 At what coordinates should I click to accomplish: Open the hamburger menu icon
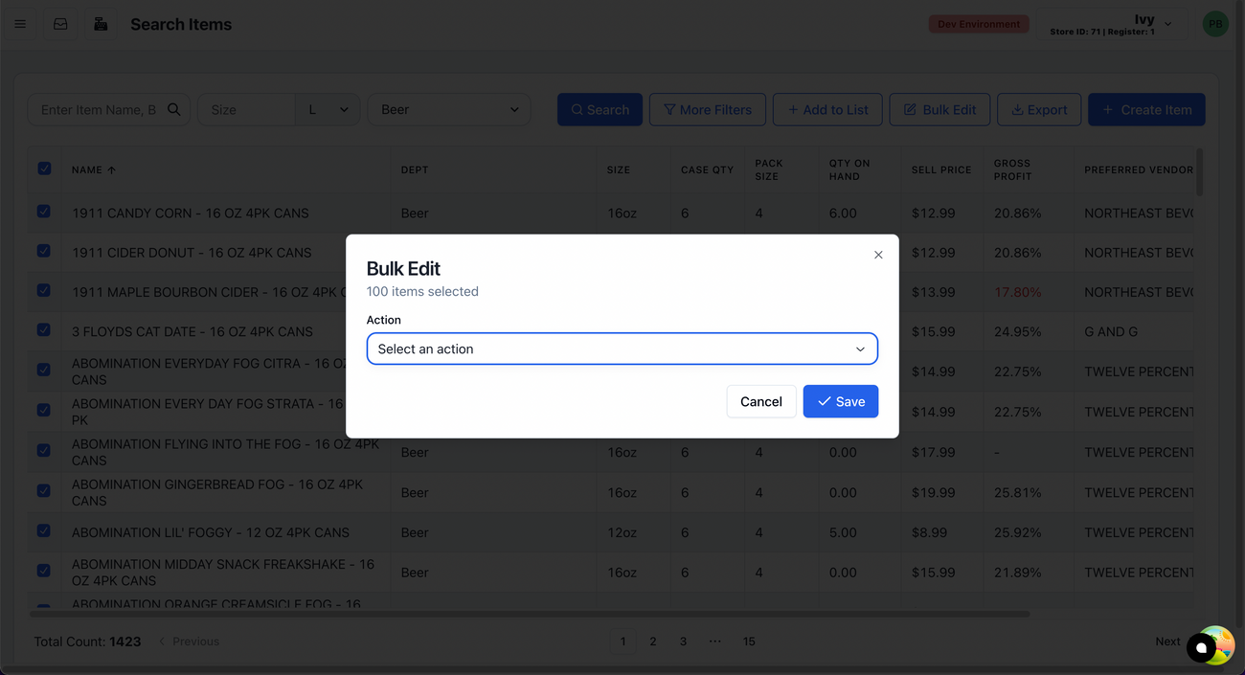20,24
